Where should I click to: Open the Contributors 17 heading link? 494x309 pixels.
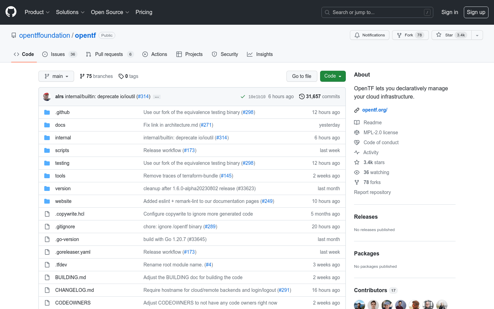(x=376, y=290)
